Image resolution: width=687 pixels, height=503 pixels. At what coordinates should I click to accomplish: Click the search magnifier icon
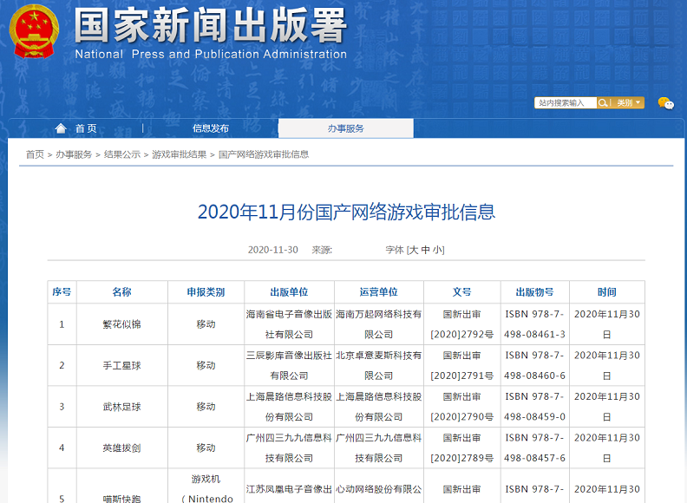coord(604,103)
